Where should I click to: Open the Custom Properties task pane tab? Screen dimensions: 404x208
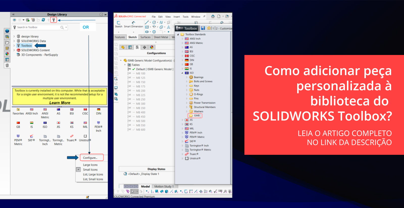coord(7,60)
